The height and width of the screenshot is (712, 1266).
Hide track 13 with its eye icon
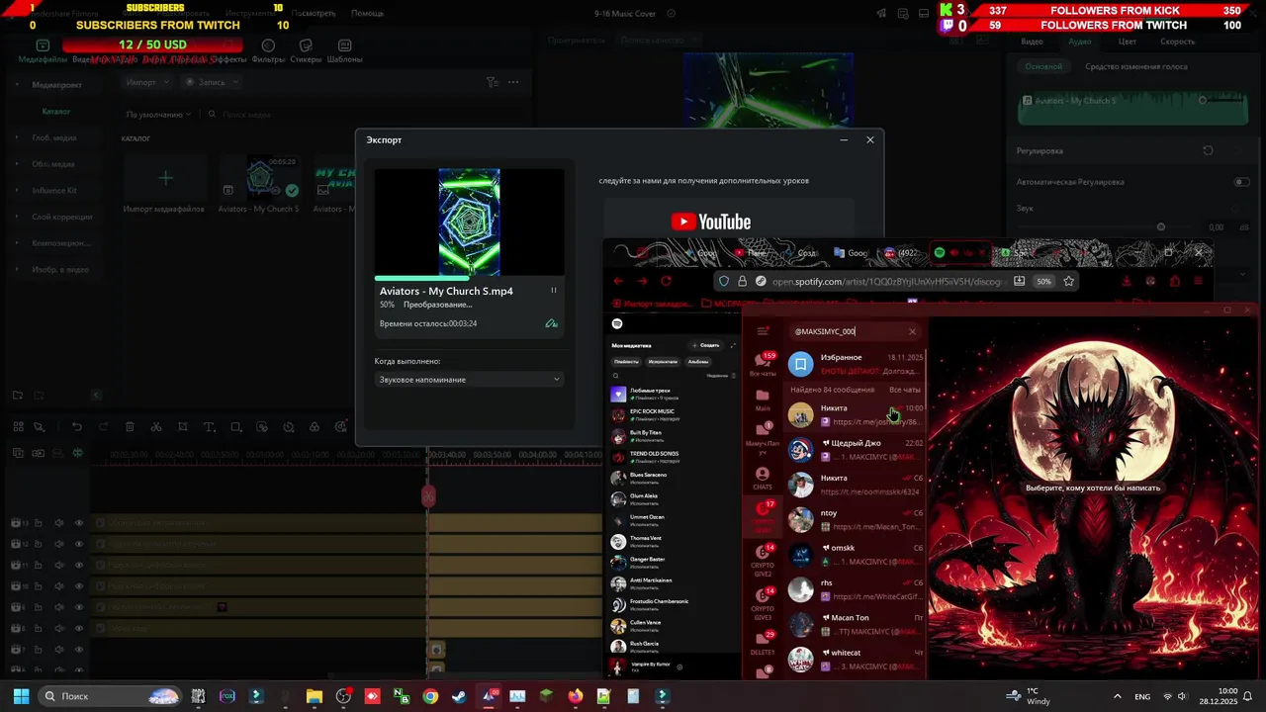(79, 523)
